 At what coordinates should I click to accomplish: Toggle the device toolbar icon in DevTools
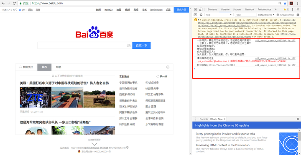[x=201, y=10]
